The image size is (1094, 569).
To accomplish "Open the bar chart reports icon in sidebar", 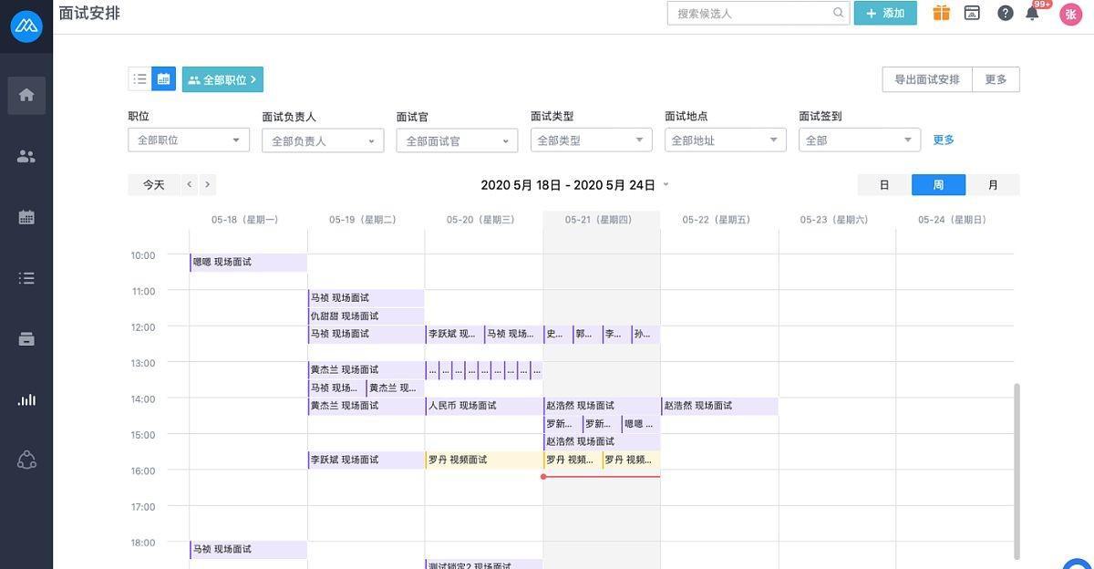I will pos(26,399).
